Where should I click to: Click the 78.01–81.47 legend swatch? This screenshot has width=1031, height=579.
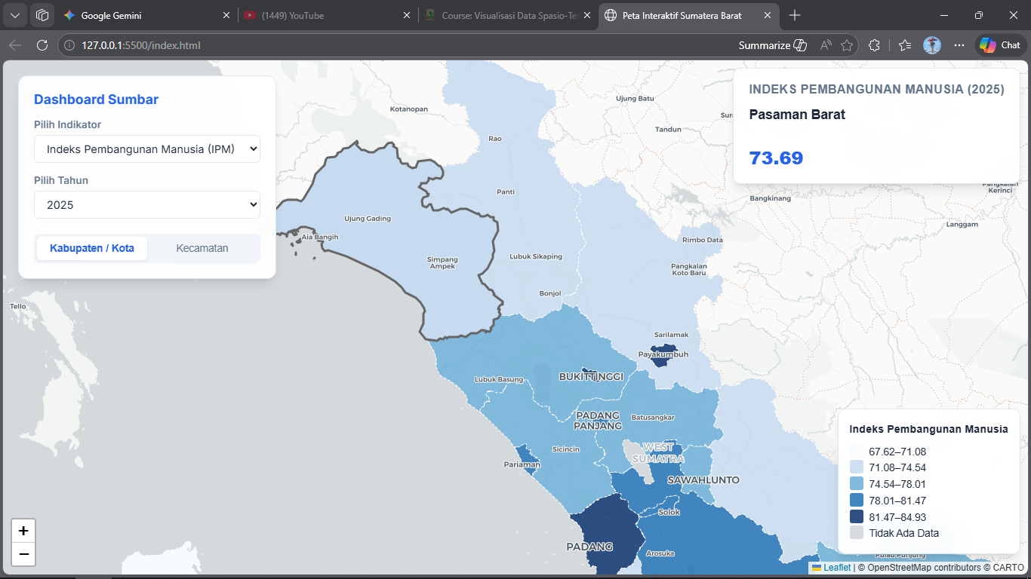[x=857, y=501]
